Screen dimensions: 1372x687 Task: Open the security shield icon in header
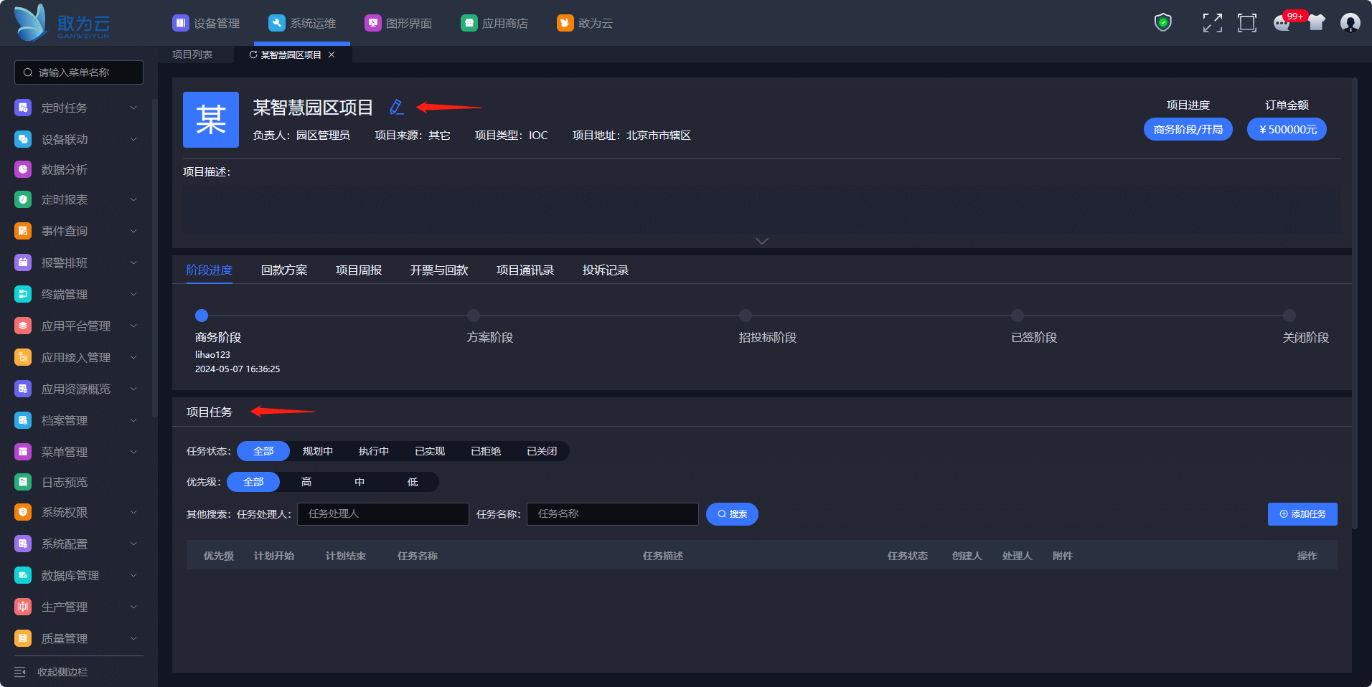click(1162, 23)
